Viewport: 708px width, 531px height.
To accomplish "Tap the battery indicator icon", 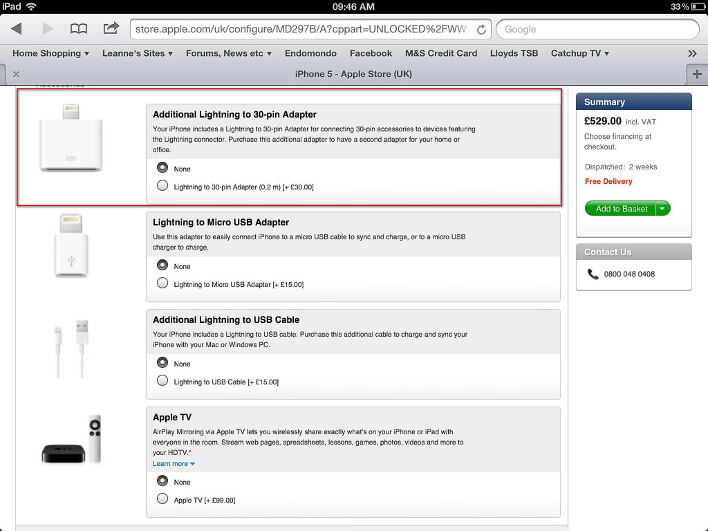I will coord(698,6).
